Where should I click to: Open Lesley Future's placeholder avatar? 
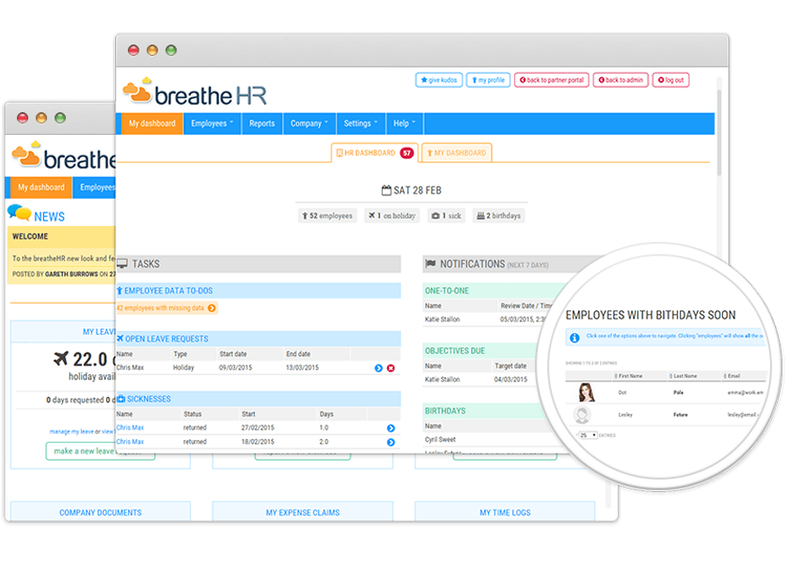582,415
